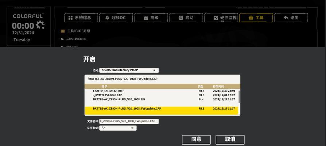Switch to the 超频OC tab
This screenshot has width=326, height=146.
click(116, 18)
